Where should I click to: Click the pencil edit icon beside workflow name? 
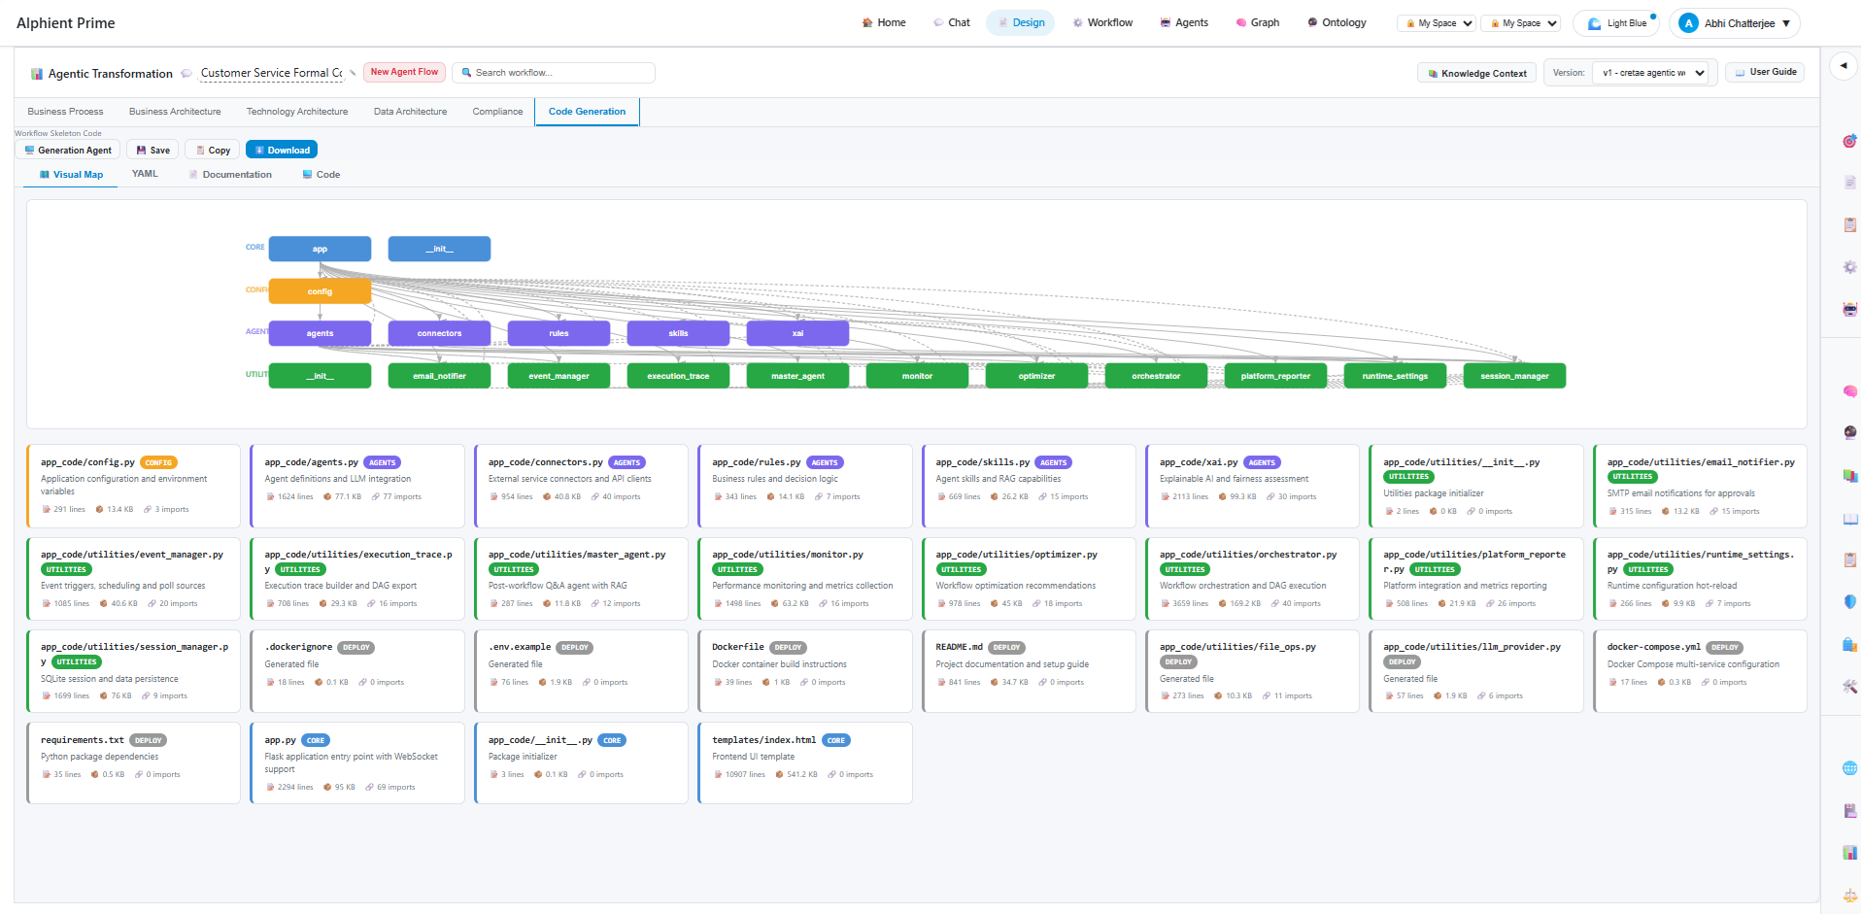pyautogui.click(x=353, y=73)
